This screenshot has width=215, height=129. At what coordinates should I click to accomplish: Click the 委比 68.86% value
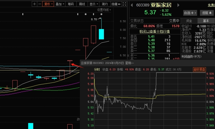click(149, 26)
